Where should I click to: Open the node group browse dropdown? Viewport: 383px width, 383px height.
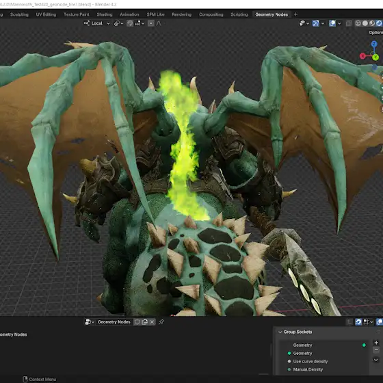(x=90, y=322)
